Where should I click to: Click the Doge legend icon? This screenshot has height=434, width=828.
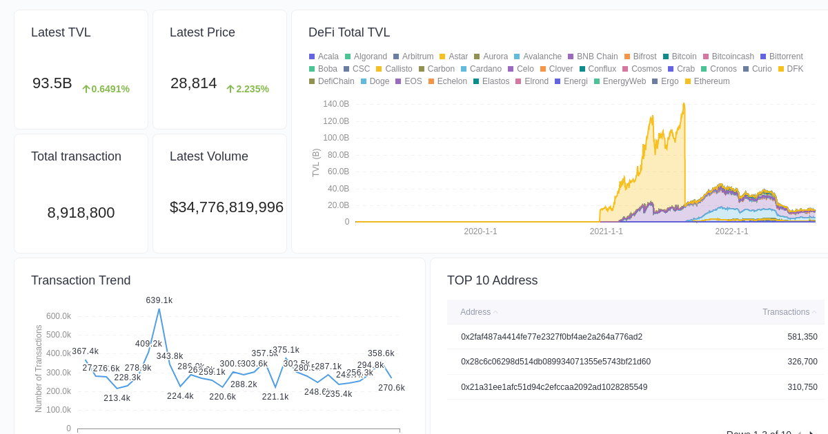tap(364, 81)
